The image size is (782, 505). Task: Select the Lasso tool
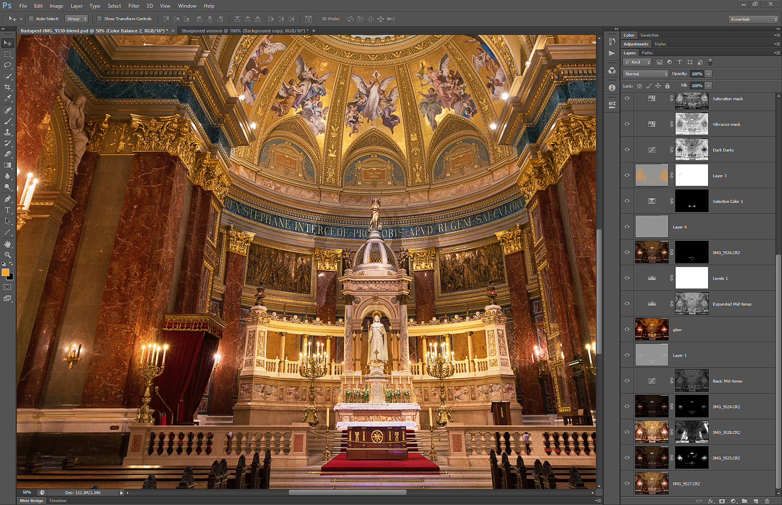(x=7, y=65)
